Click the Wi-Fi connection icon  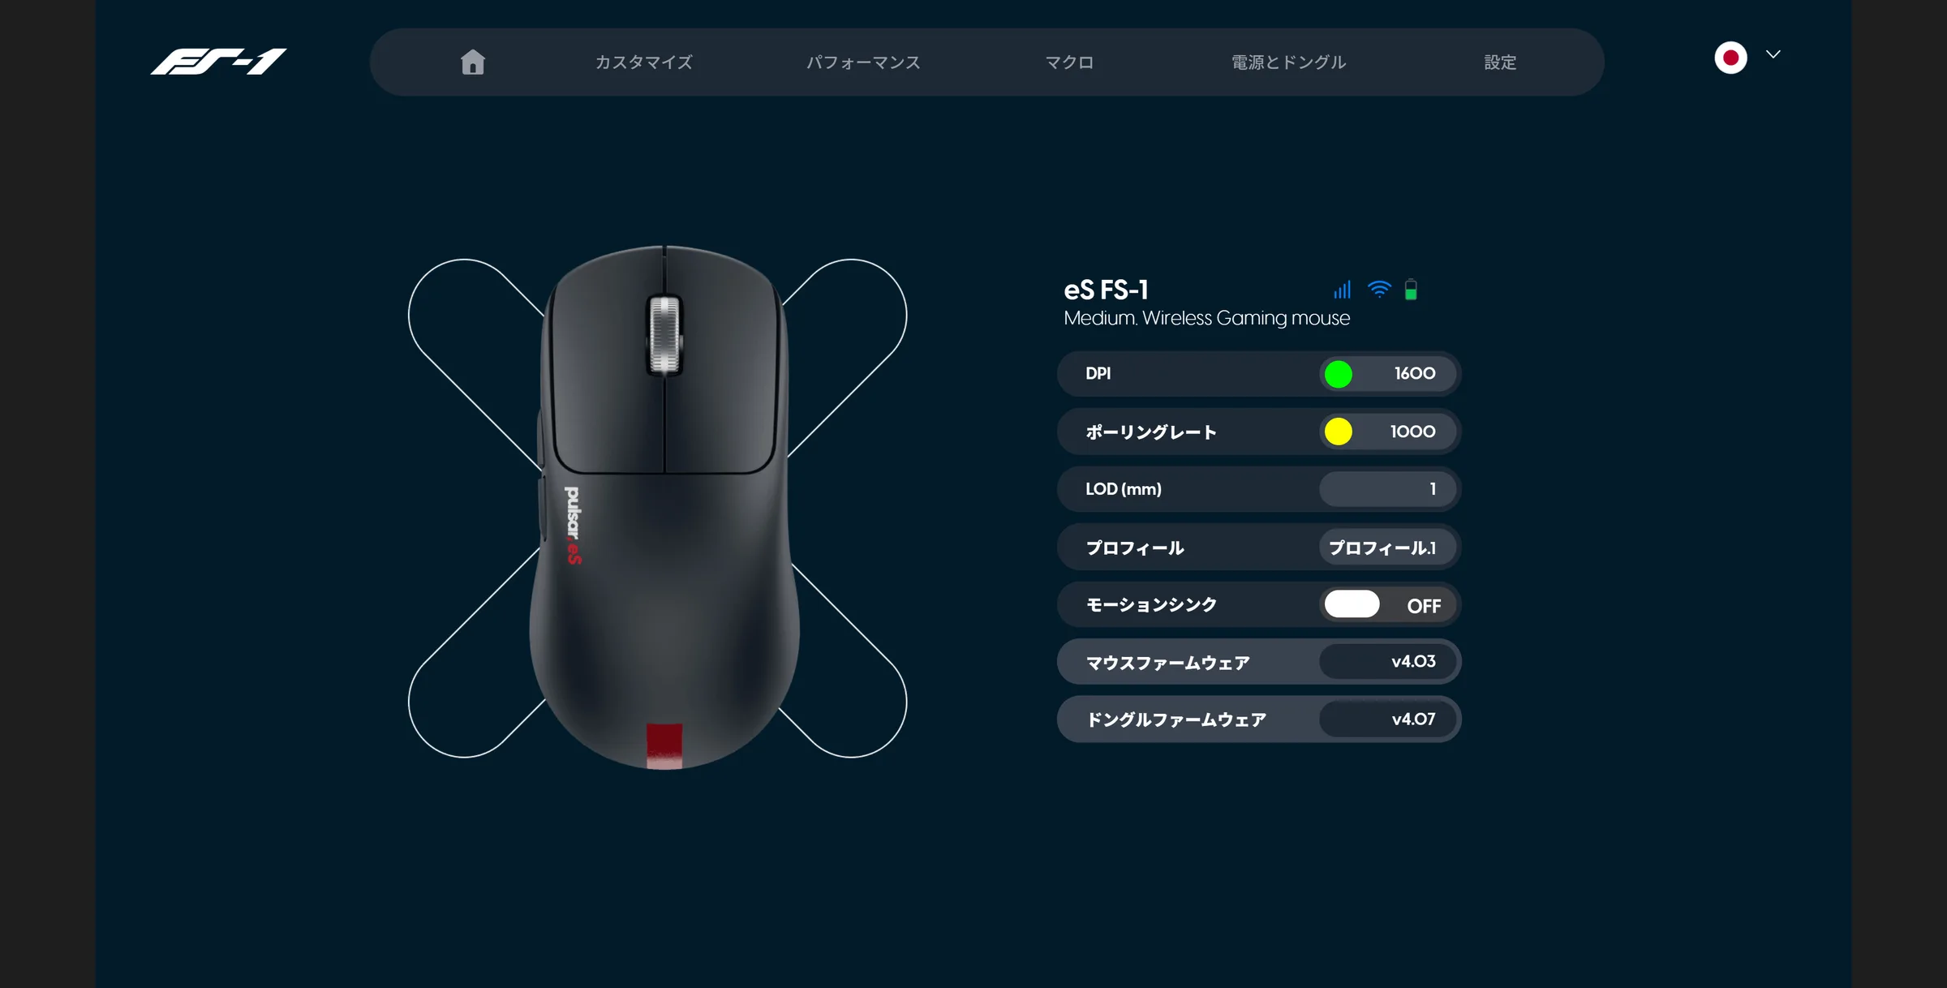(1379, 289)
